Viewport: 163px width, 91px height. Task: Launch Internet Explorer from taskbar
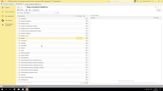point(15,89)
